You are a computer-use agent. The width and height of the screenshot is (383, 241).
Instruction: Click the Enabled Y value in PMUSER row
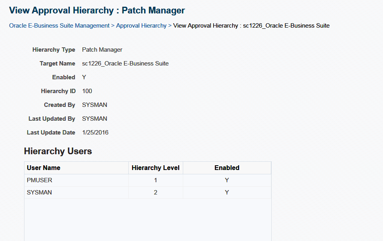tap(227, 180)
